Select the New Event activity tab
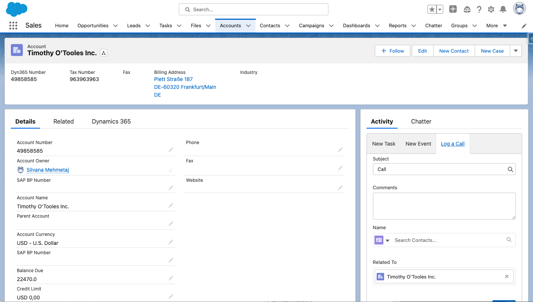Image resolution: width=533 pixels, height=302 pixels. [x=418, y=144]
